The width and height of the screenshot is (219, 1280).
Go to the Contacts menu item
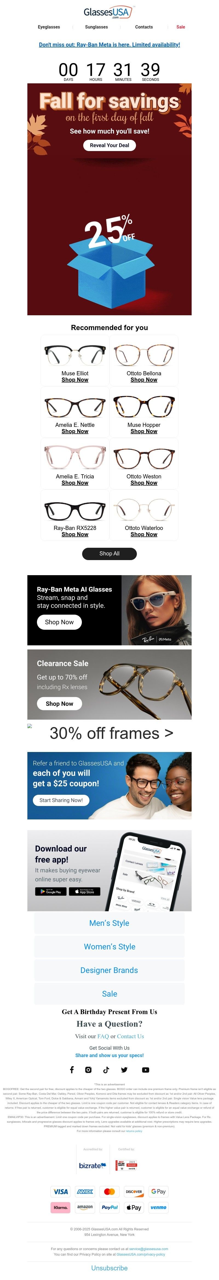click(x=144, y=27)
